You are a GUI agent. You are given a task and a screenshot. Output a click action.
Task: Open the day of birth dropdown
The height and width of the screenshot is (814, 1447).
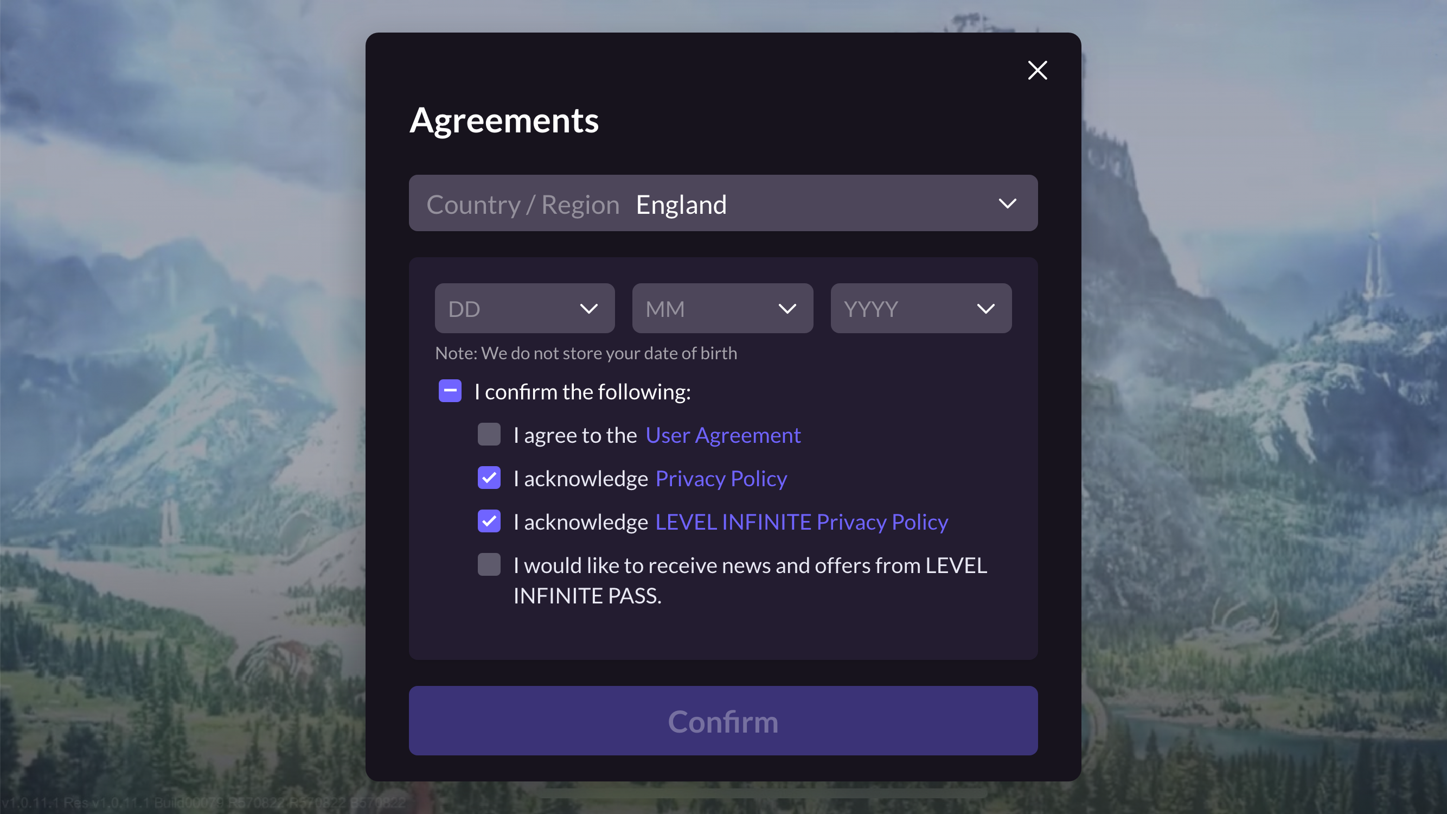[524, 308]
